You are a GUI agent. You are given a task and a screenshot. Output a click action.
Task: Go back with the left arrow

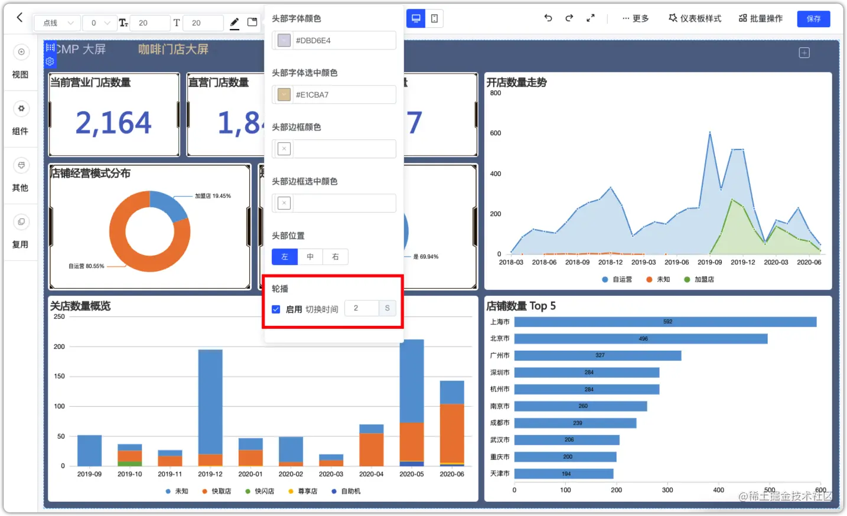(x=19, y=18)
